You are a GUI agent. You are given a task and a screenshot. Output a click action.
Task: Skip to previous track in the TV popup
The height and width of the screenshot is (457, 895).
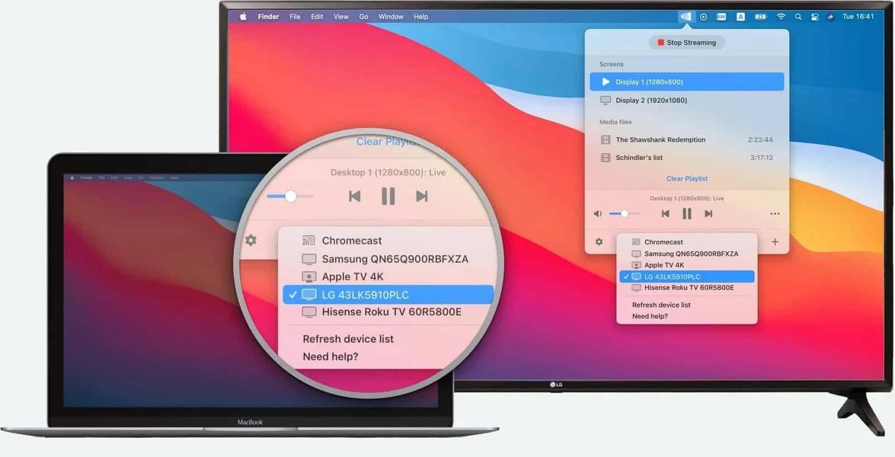pos(665,214)
